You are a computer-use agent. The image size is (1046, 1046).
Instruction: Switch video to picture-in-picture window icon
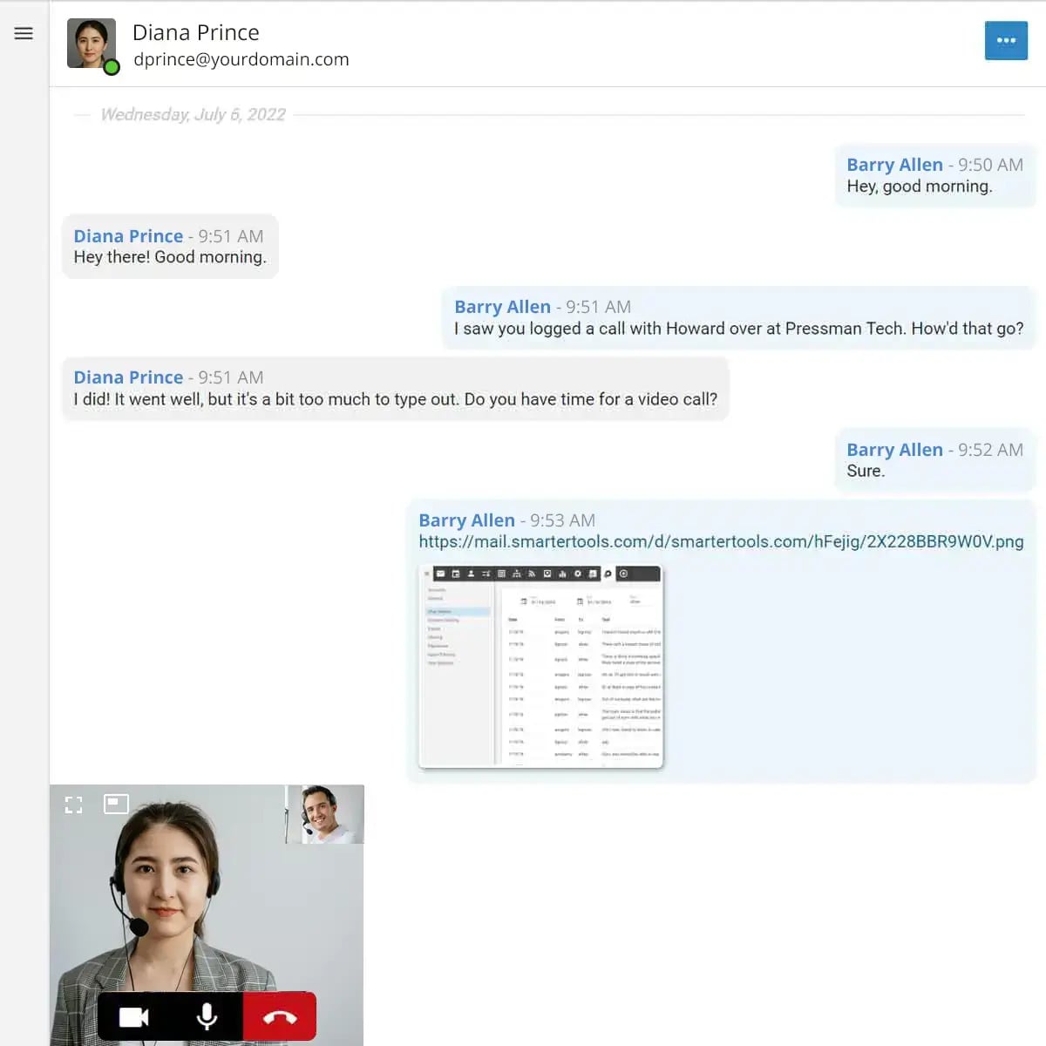(116, 804)
